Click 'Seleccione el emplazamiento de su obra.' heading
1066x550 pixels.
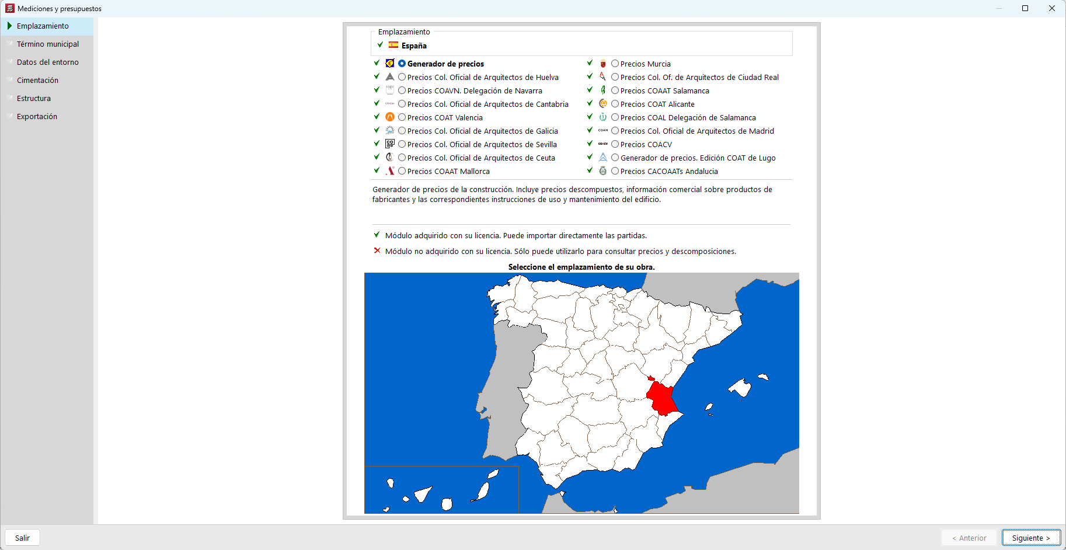(x=581, y=267)
